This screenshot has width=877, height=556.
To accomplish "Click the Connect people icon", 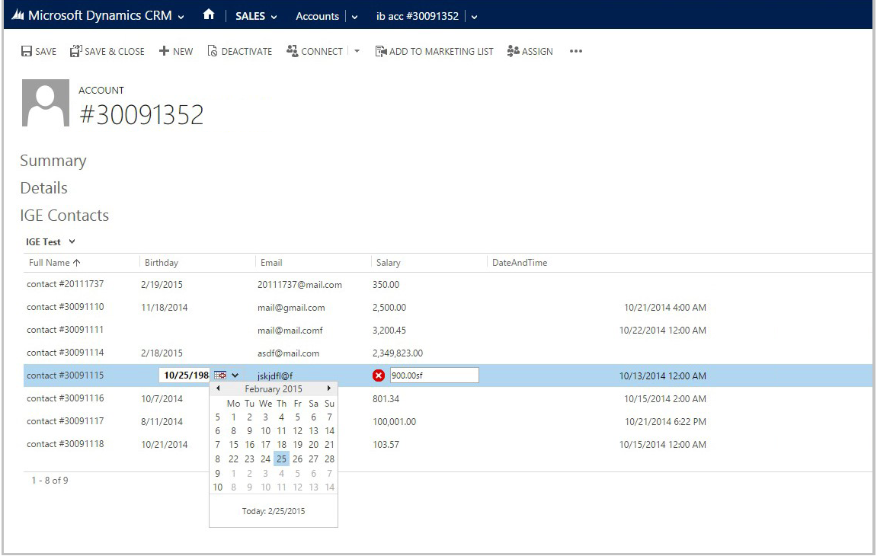I will coord(292,51).
